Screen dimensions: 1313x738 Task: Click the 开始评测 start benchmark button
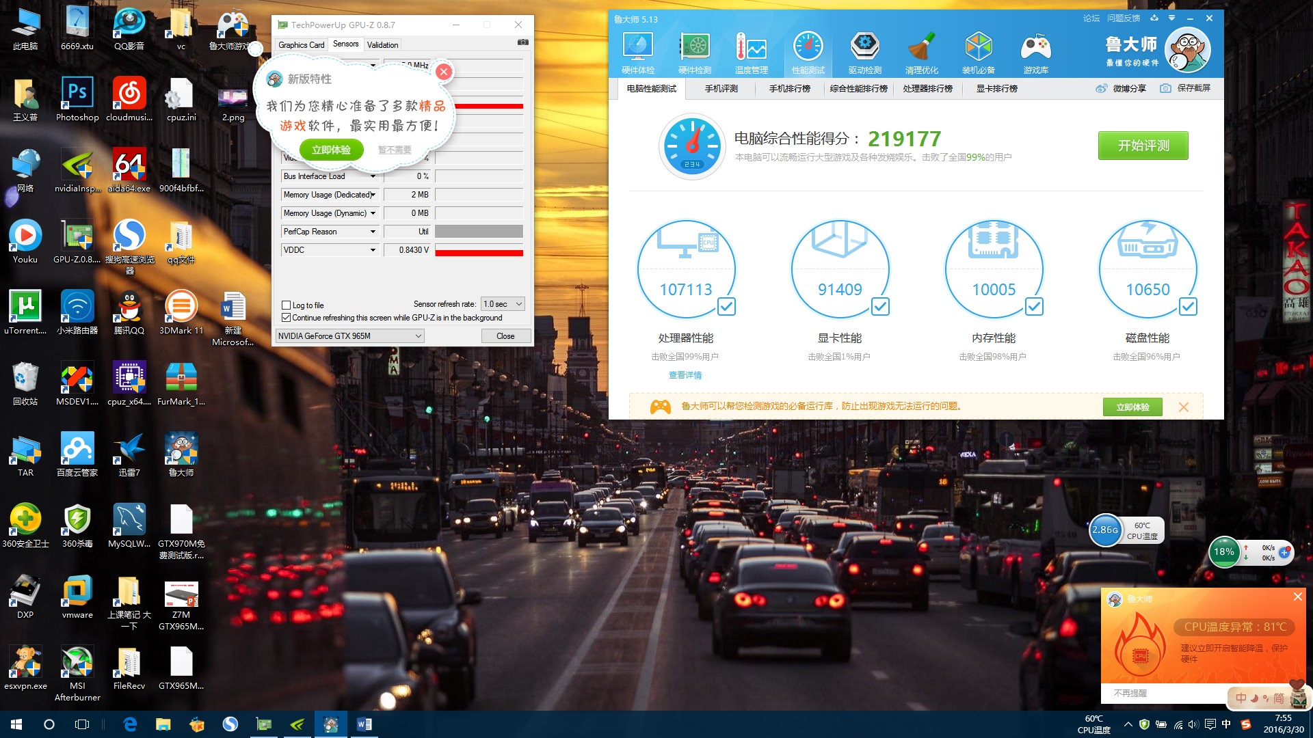tap(1143, 146)
